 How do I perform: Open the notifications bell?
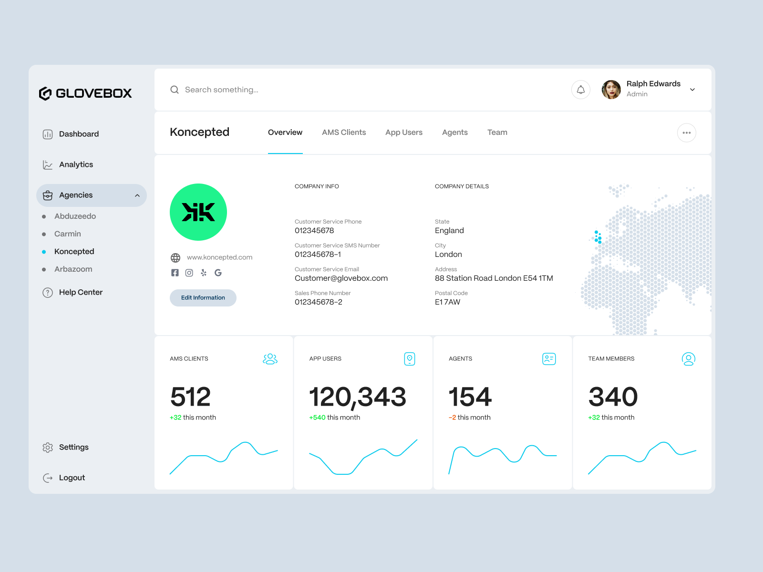(580, 90)
